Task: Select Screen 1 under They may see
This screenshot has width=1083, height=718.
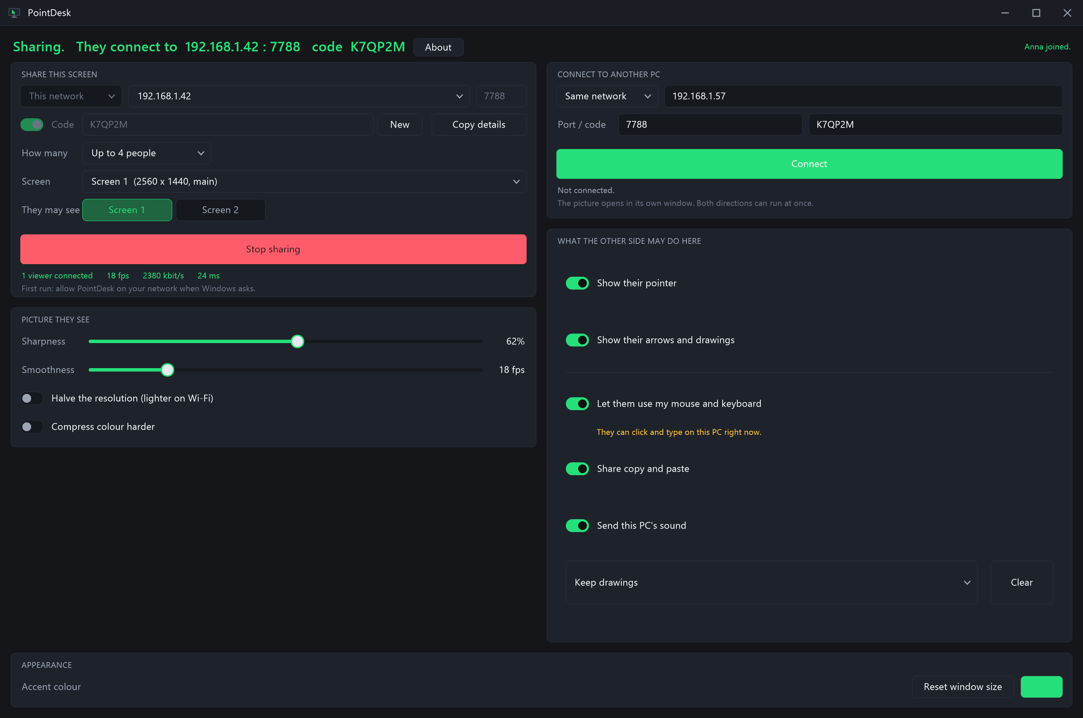Action: (127, 210)
